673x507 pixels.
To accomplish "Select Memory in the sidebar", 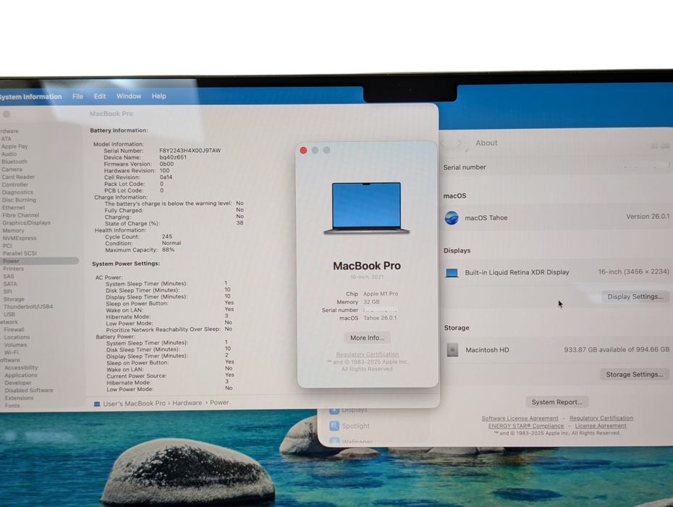I will (13, 231).
